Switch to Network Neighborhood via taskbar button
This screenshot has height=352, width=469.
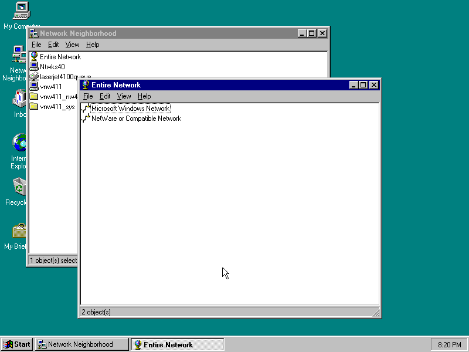click(x=82, y=344)
